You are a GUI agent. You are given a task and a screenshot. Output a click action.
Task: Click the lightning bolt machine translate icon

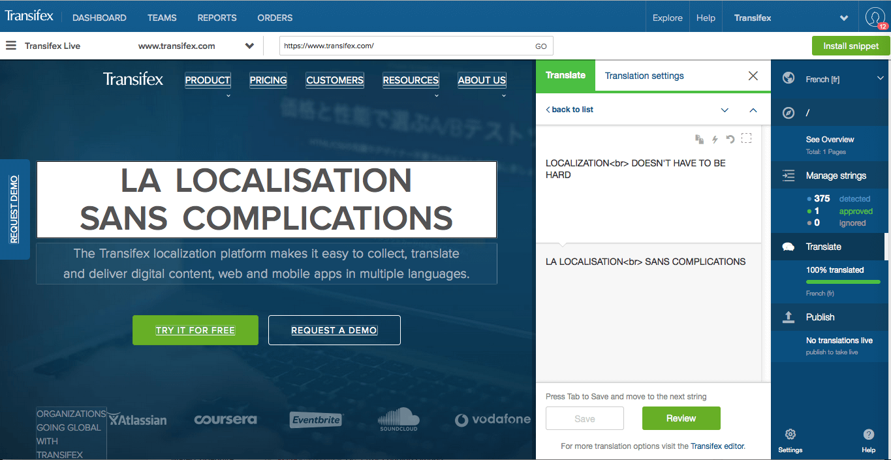pyautogui.click(x=715, y=139)
